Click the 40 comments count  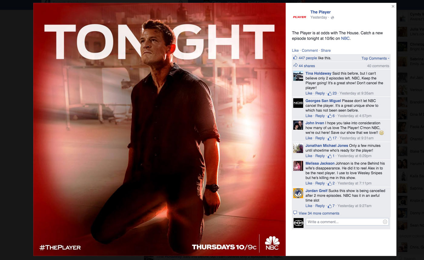coord(378,66)
